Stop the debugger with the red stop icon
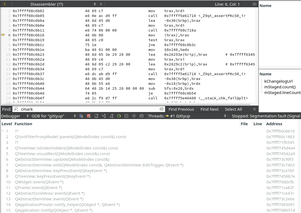301x213 pixels. (x=89, y=116)
